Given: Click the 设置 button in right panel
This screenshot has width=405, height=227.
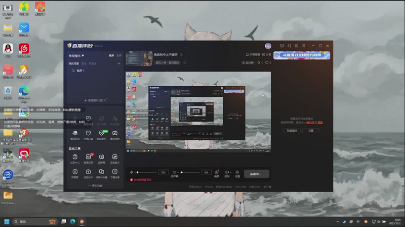Looking at the screenshot, I should coord(311,131).
